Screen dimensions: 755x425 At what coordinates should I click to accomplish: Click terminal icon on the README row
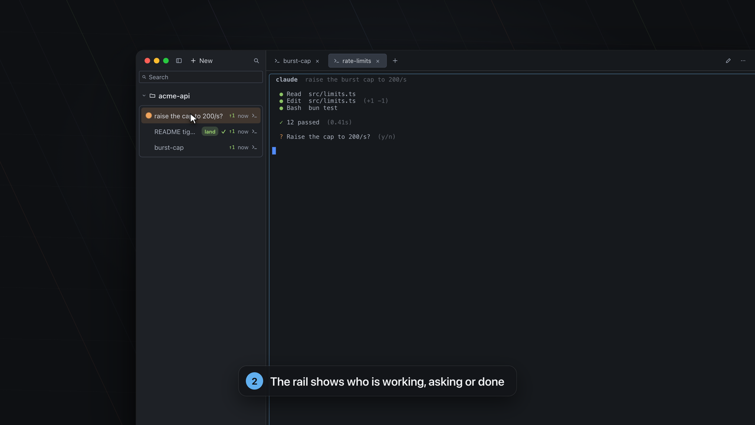coord(254,132)
